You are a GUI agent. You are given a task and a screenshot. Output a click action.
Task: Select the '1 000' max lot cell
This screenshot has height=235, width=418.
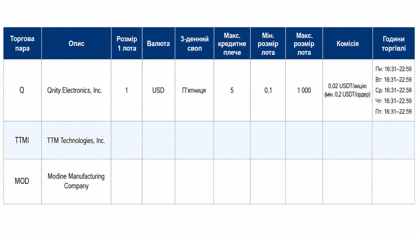[304, 90]
